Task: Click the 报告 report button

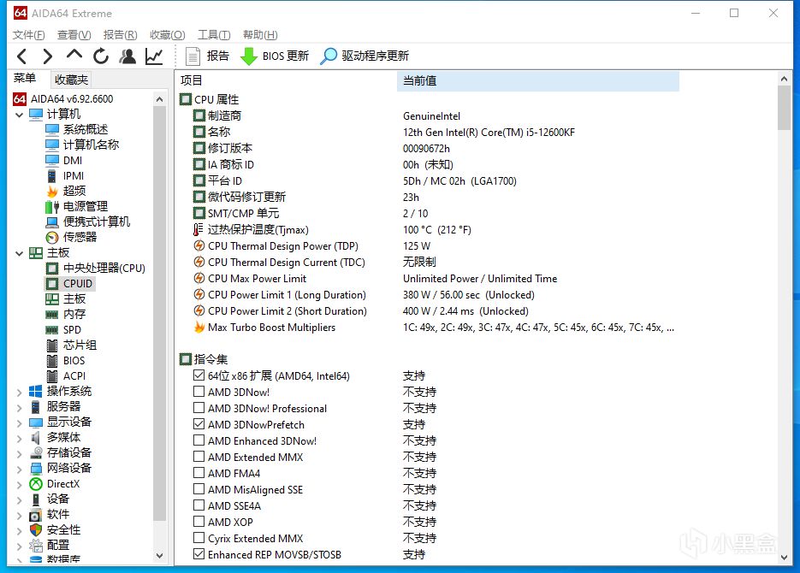Action: coord(207,56)
